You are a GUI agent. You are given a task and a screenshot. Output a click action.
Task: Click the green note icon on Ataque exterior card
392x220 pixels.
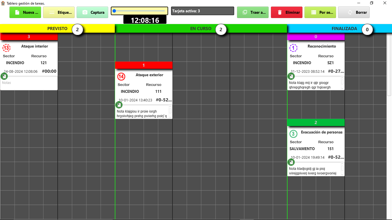[119, 105]
